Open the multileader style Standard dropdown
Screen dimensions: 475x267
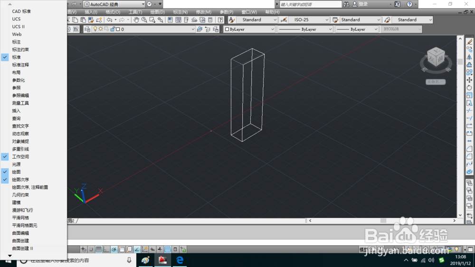[x=412, y=19]
